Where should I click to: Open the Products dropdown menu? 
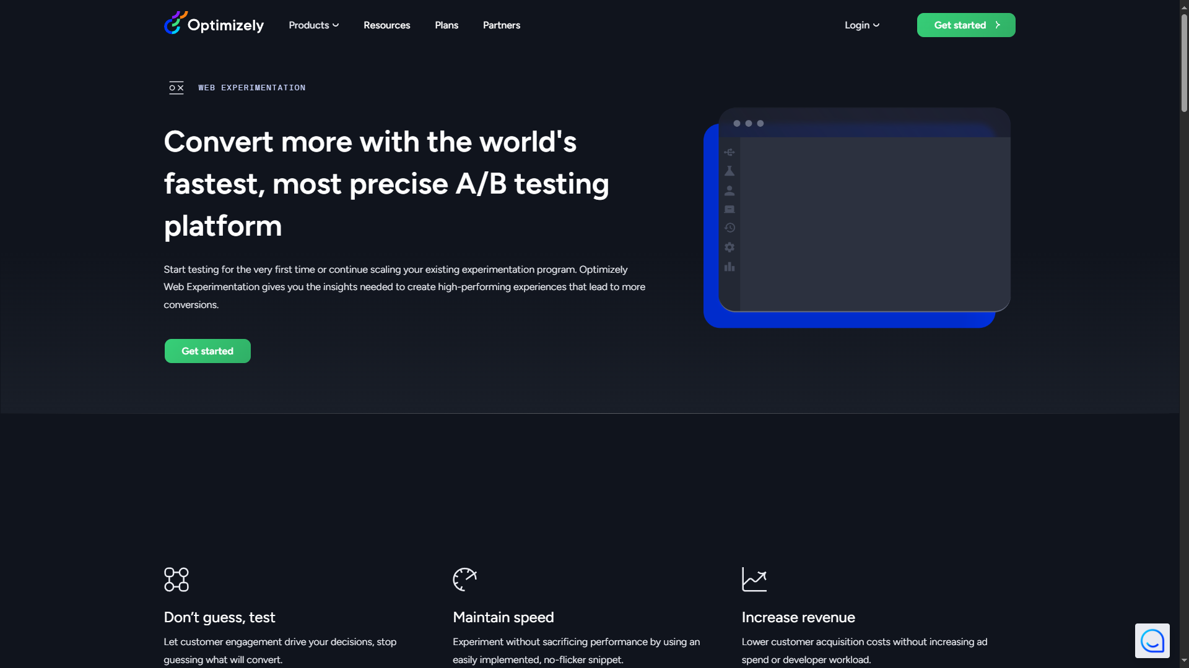313,25
